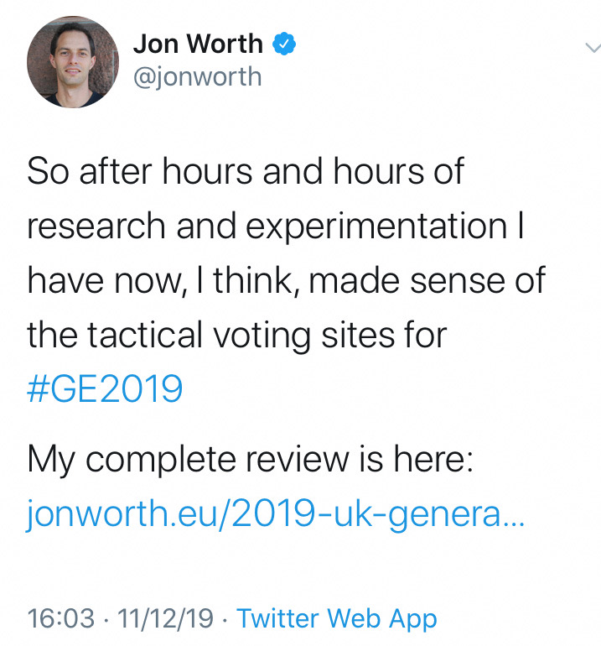This screenshot has height=646, width=601.
Task: Click the line 'So after hours and hours of'
Action: 246,171
